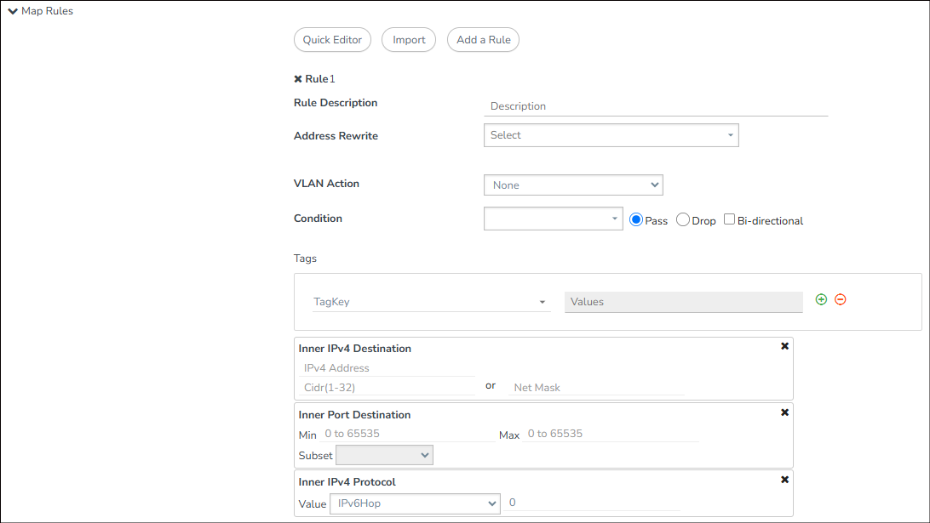Click the green add tag plus icon

pyautogui.click(x=821, y=299)
